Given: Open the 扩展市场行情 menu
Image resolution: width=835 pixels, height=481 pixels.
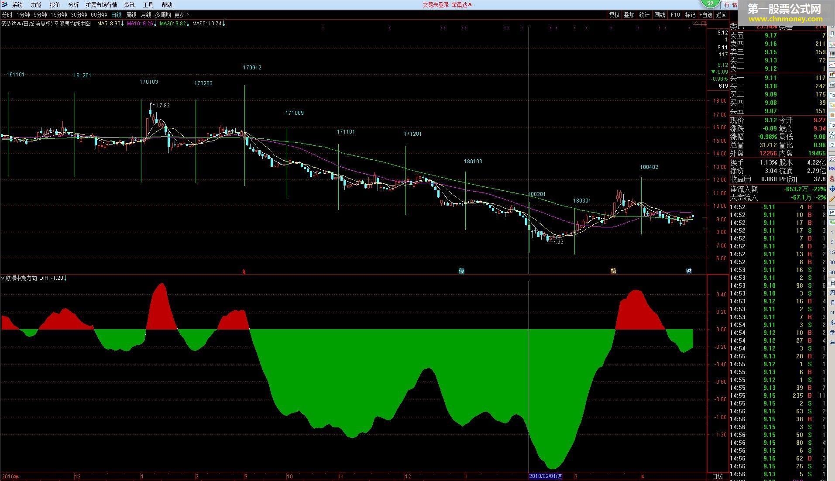Looking at the screenshot, I should click(101, 5).
